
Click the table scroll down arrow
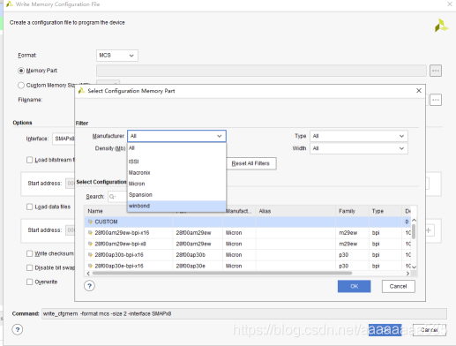coord(414,267)
